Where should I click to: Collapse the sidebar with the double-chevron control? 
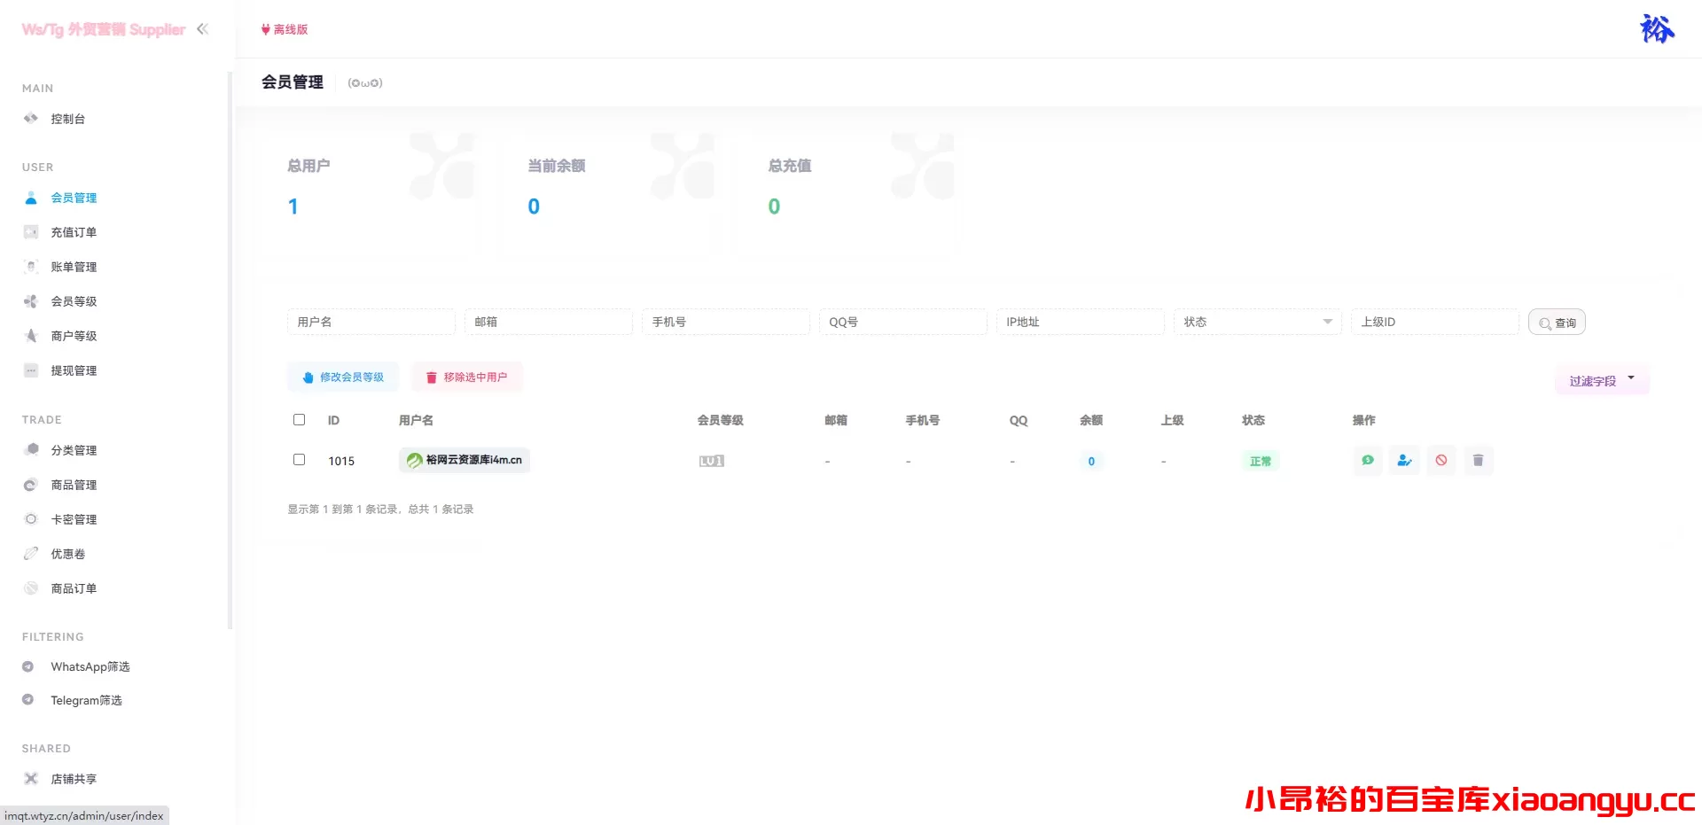tap(202, 28)
